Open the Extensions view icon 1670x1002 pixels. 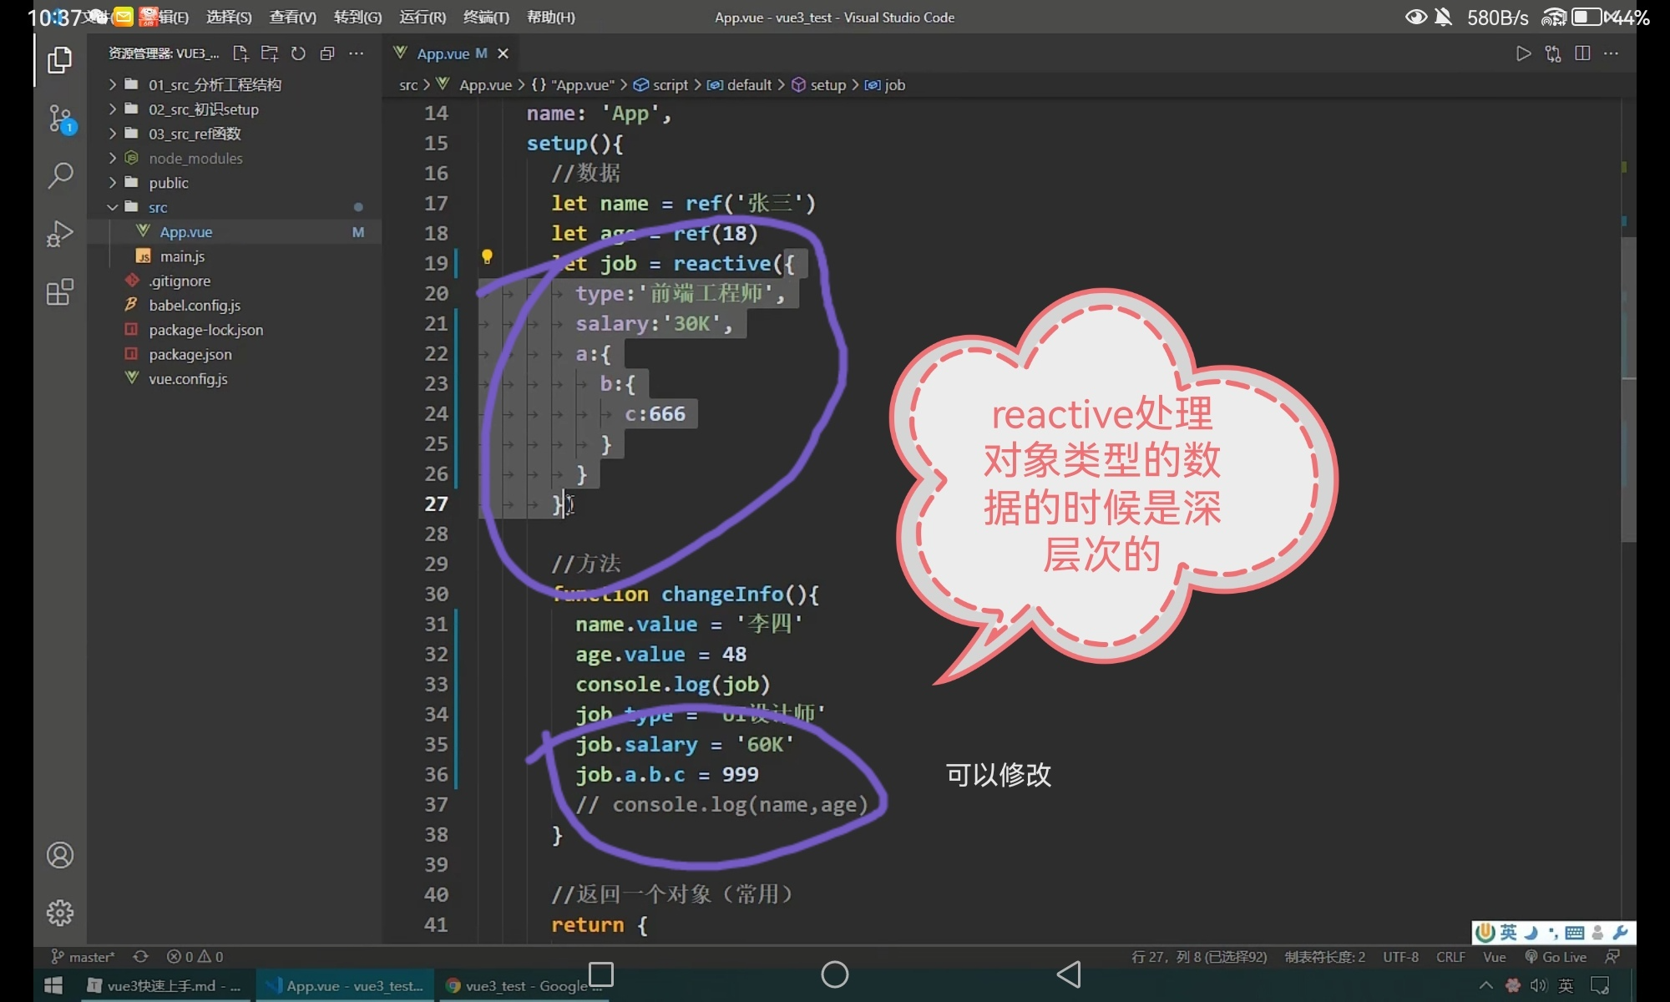point(59,292)
